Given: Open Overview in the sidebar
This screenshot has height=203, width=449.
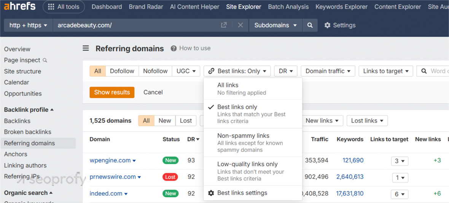Looking at the screenshot, I should (x=17, y=49).
